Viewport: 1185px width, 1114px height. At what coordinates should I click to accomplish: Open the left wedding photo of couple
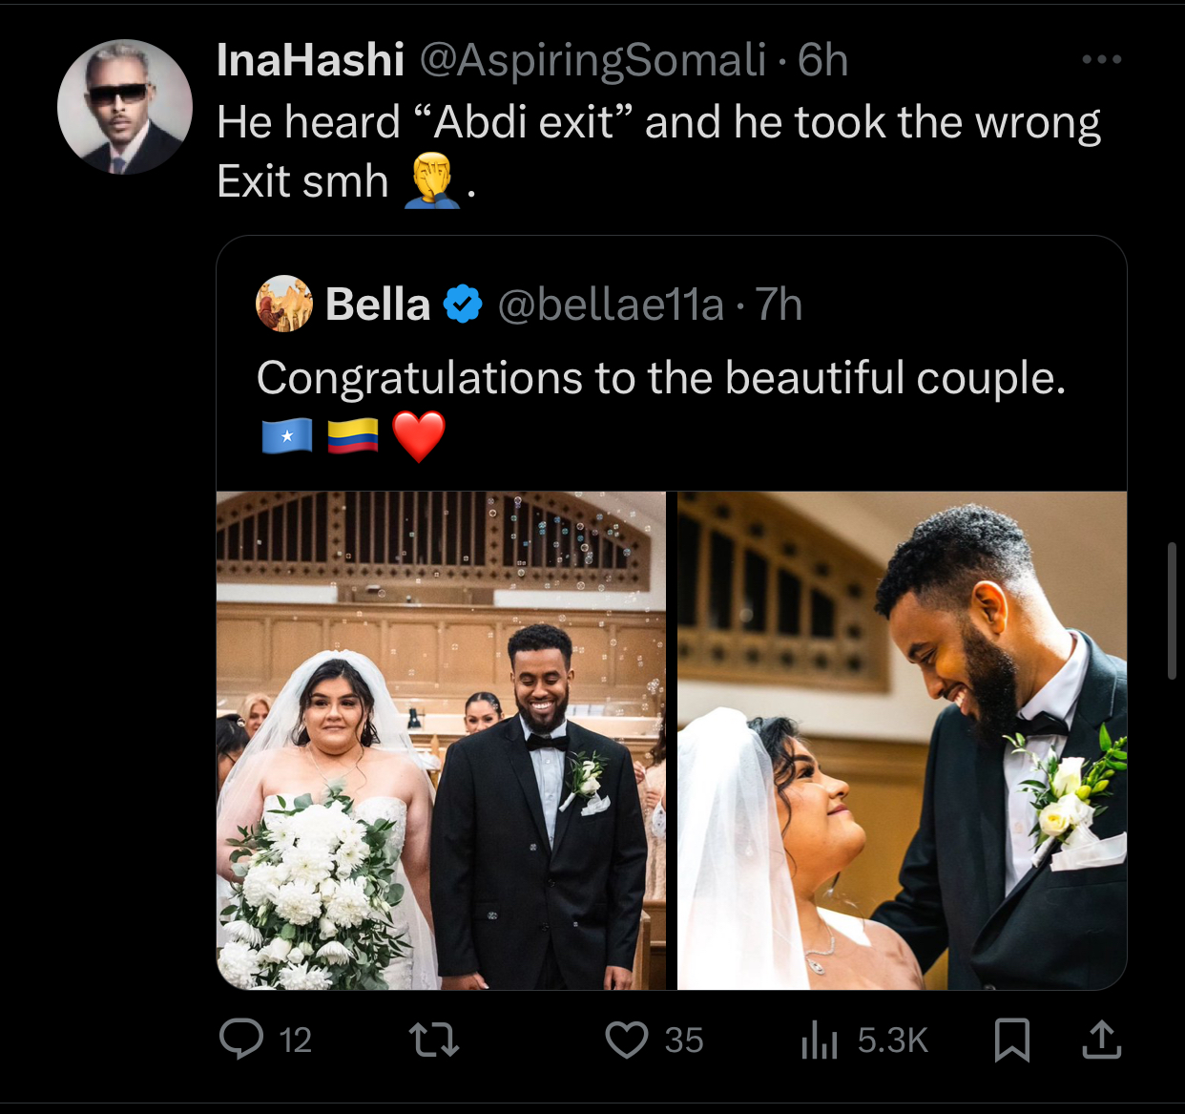441,740
